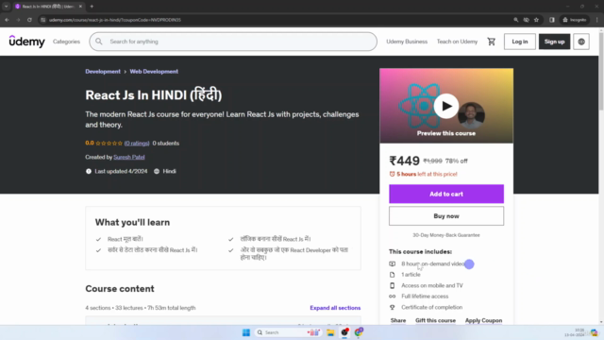The width and height of the screenshot is (604, 340).
Task: Open instructor Suresh Patel's profile
Action: [129, 157]
